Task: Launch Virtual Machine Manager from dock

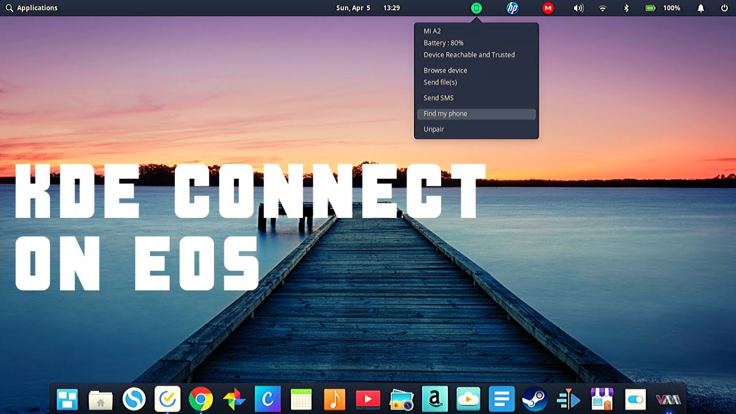Action: [x=668, y=398]
